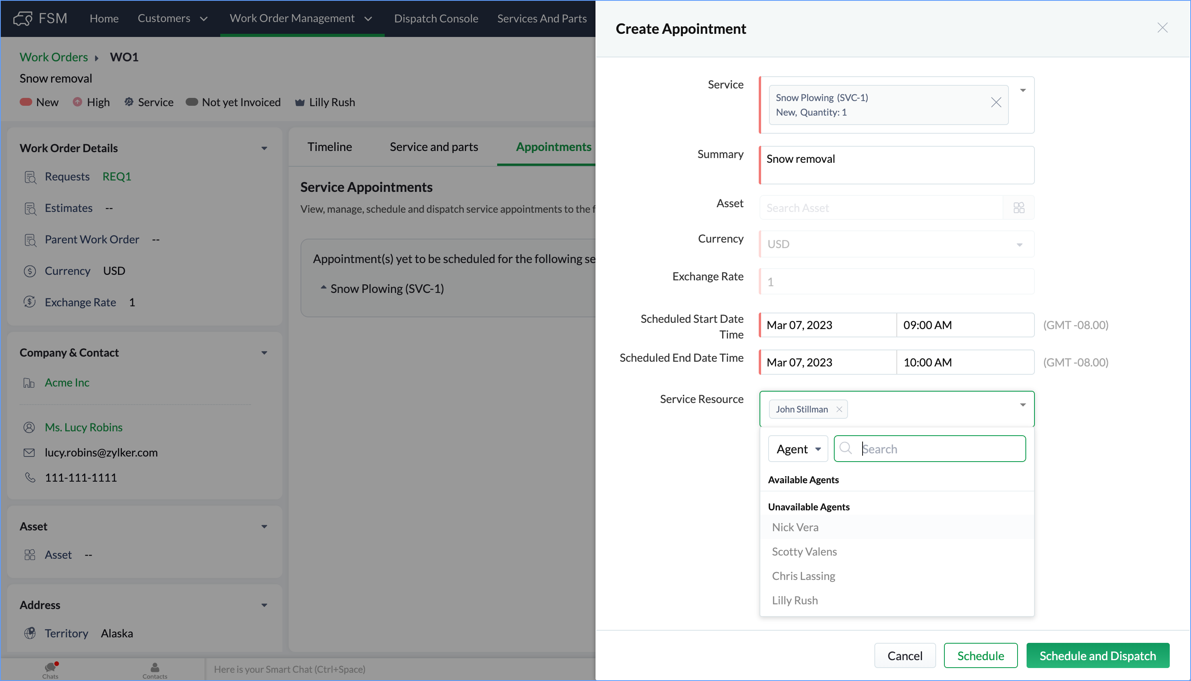
Task: Click the Exchange Rate icon
Action: (x=30, y=302)
